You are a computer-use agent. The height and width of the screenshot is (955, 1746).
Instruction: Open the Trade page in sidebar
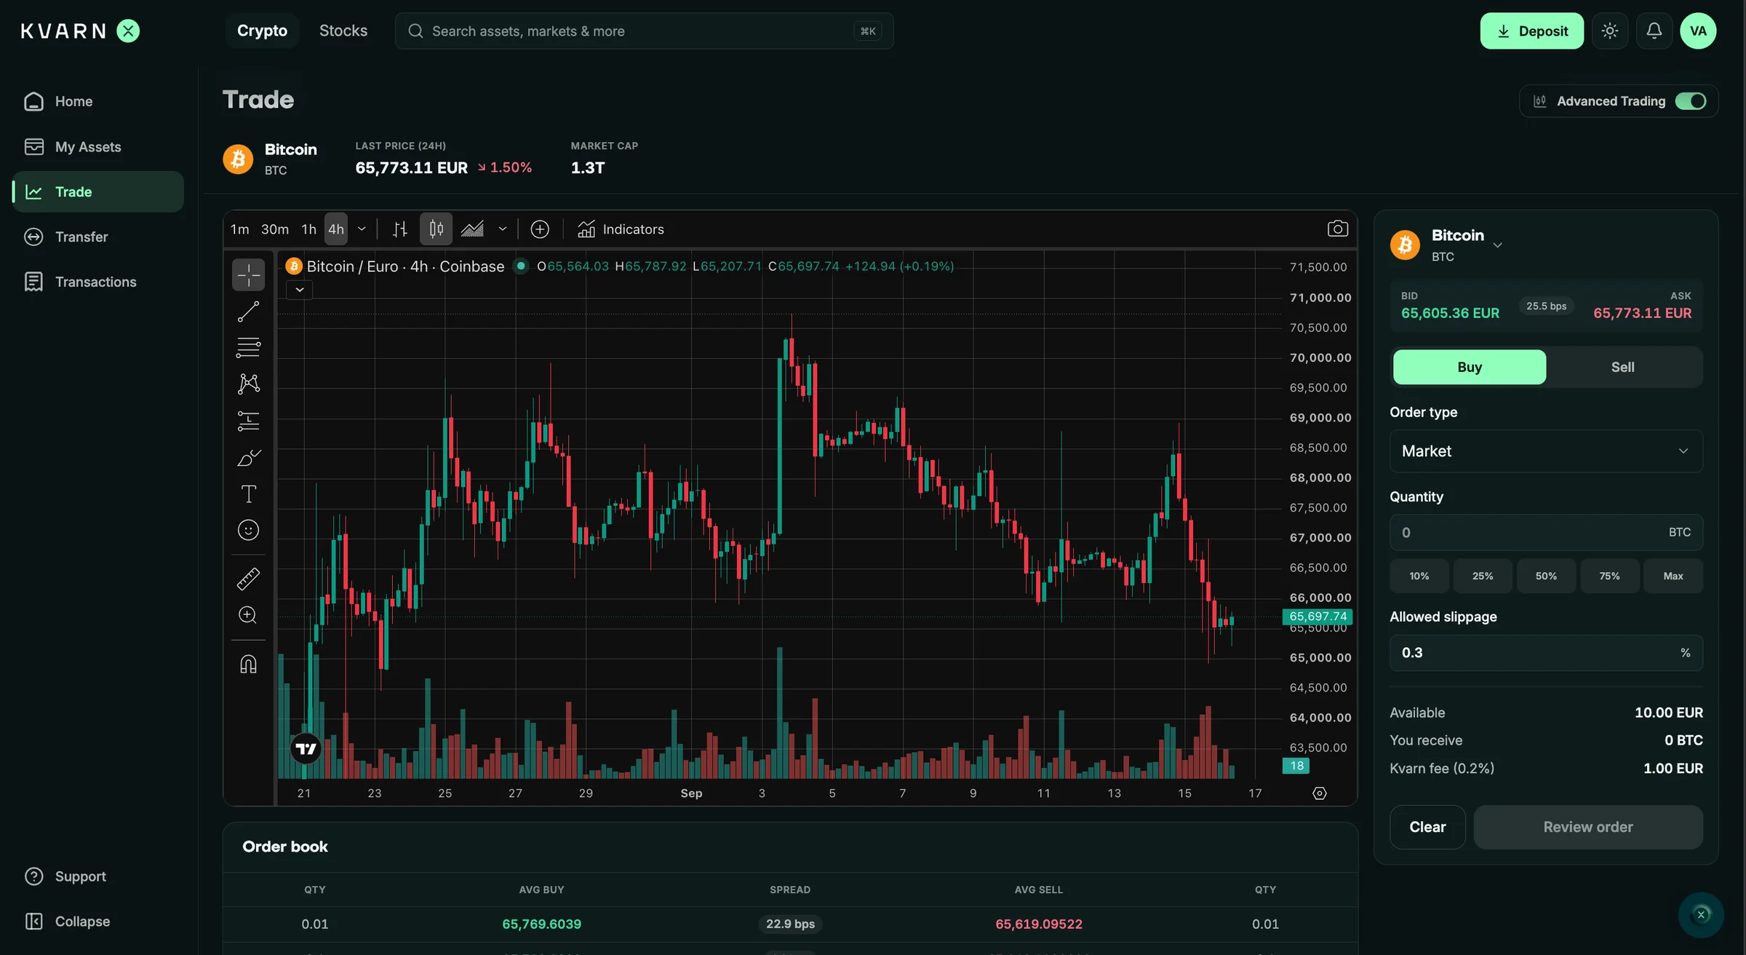coord(97,191)
